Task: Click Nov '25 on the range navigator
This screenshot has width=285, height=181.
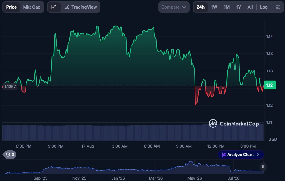Action: (x=79, y=178)
